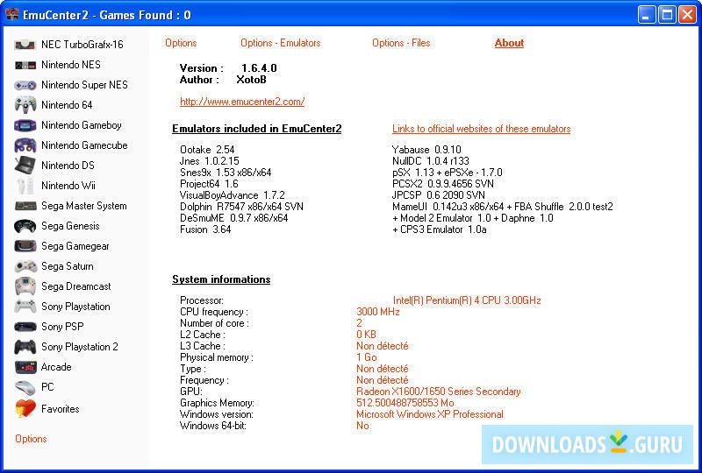The width and height of the screenshot is (702, 473).
Task: Select Sega Genesis label
Action: pos(70,226)
